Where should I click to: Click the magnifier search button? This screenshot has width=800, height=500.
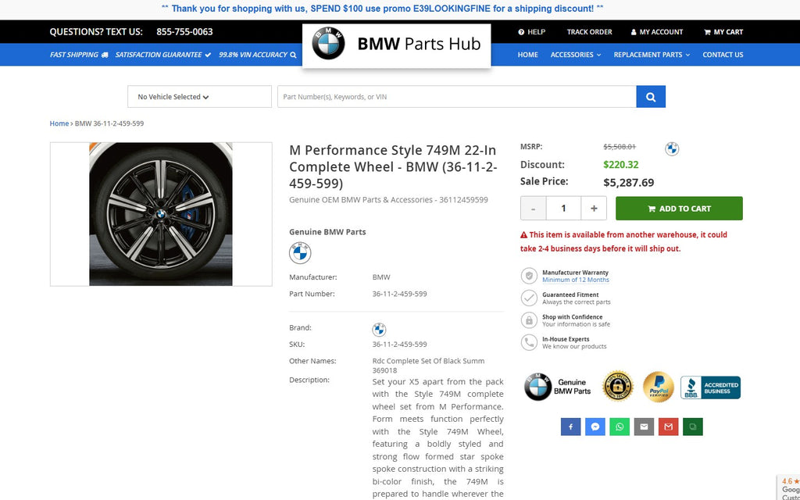[651, 97]
